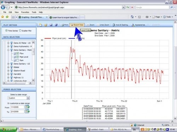The height and width of the screenshot is (132, 177).
Task: Open the From date calendar picker
Action: pyautogui.click(x=27, y=107)
